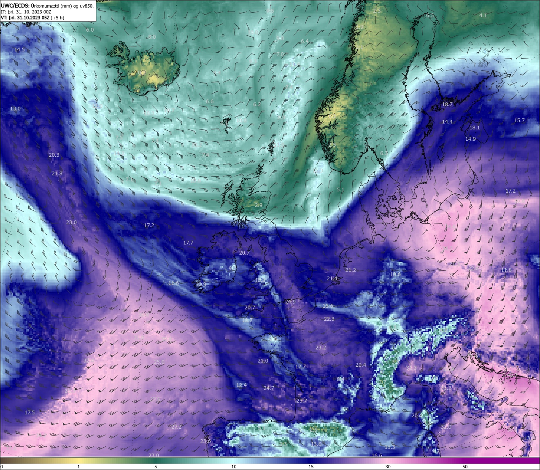540x470 pixels.
Task: Click the UWC/ECDS Úrkomumætti map title
Action: tap(47, 6)
